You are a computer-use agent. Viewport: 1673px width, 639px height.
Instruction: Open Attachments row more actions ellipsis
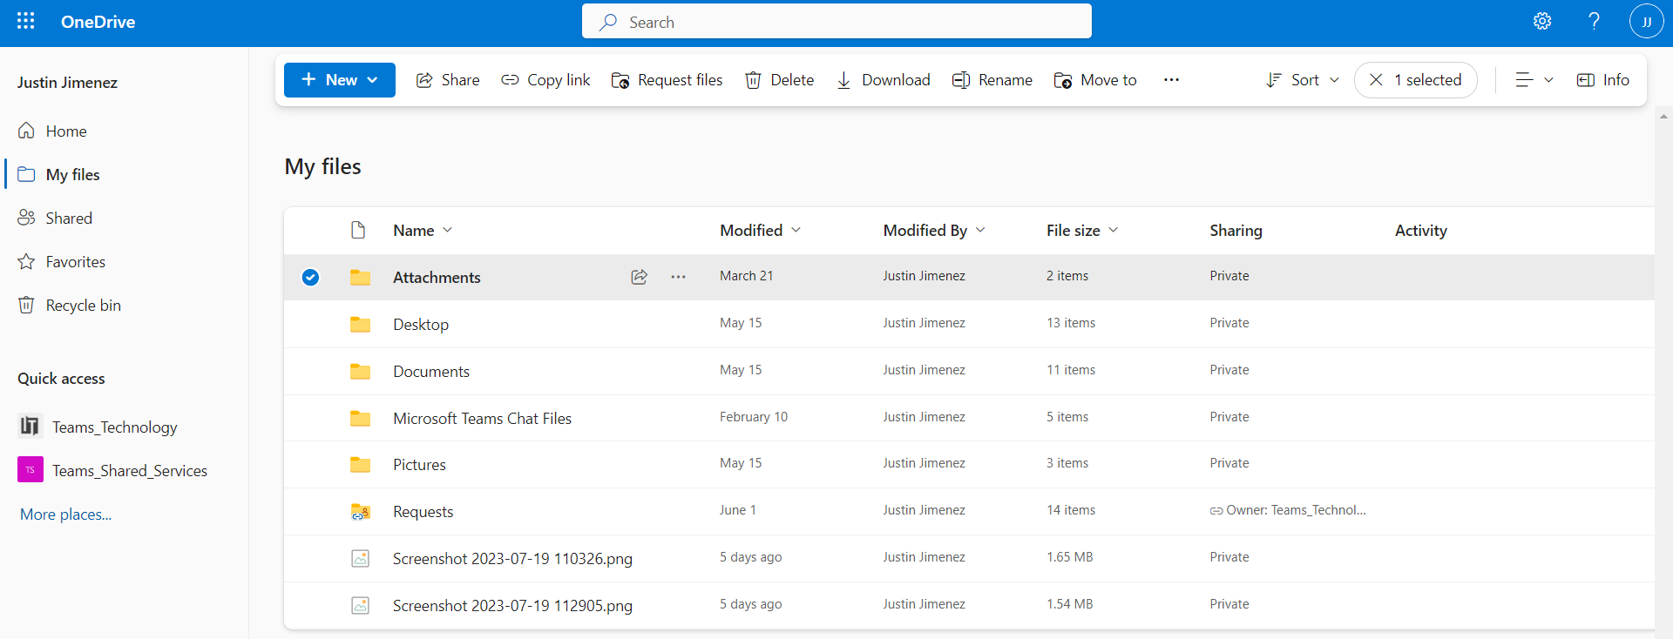coord(679,277)
